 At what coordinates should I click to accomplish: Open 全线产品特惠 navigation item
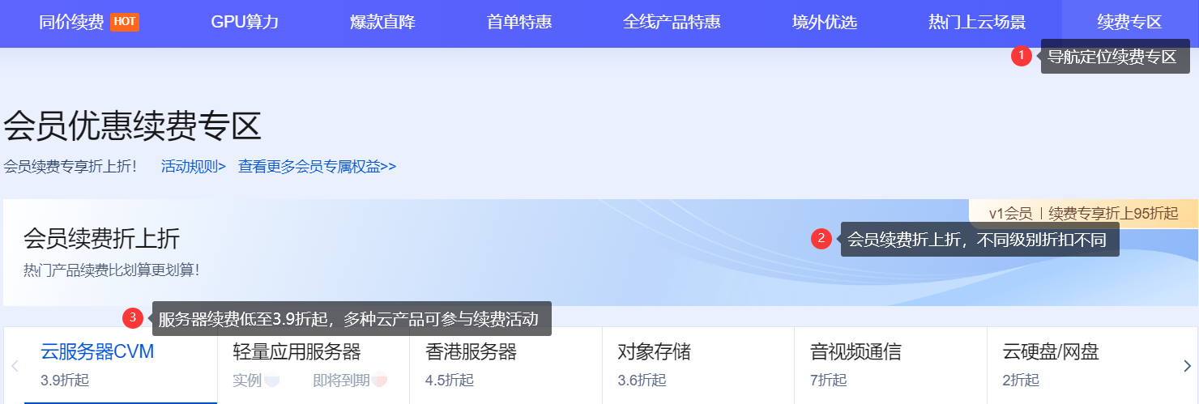(x=672, y=22)
